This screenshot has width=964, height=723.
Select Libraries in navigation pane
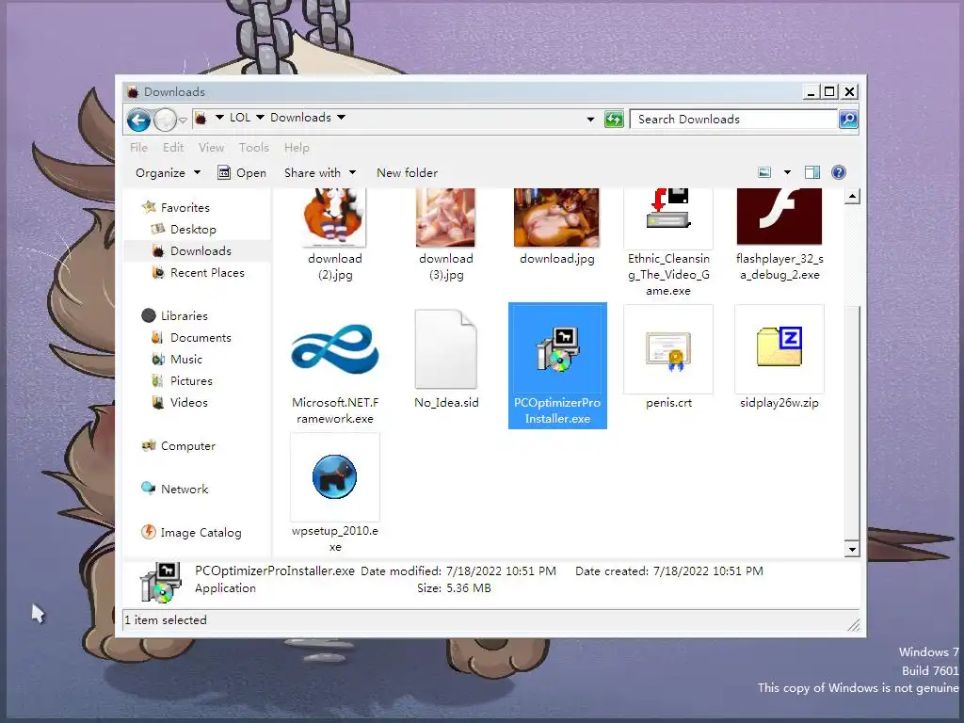pos(184,316)
